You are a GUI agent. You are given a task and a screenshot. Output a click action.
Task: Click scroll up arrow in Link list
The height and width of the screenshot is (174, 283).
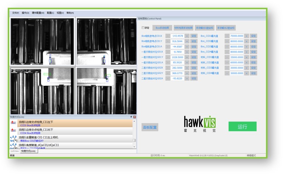[x=134, y=121]
